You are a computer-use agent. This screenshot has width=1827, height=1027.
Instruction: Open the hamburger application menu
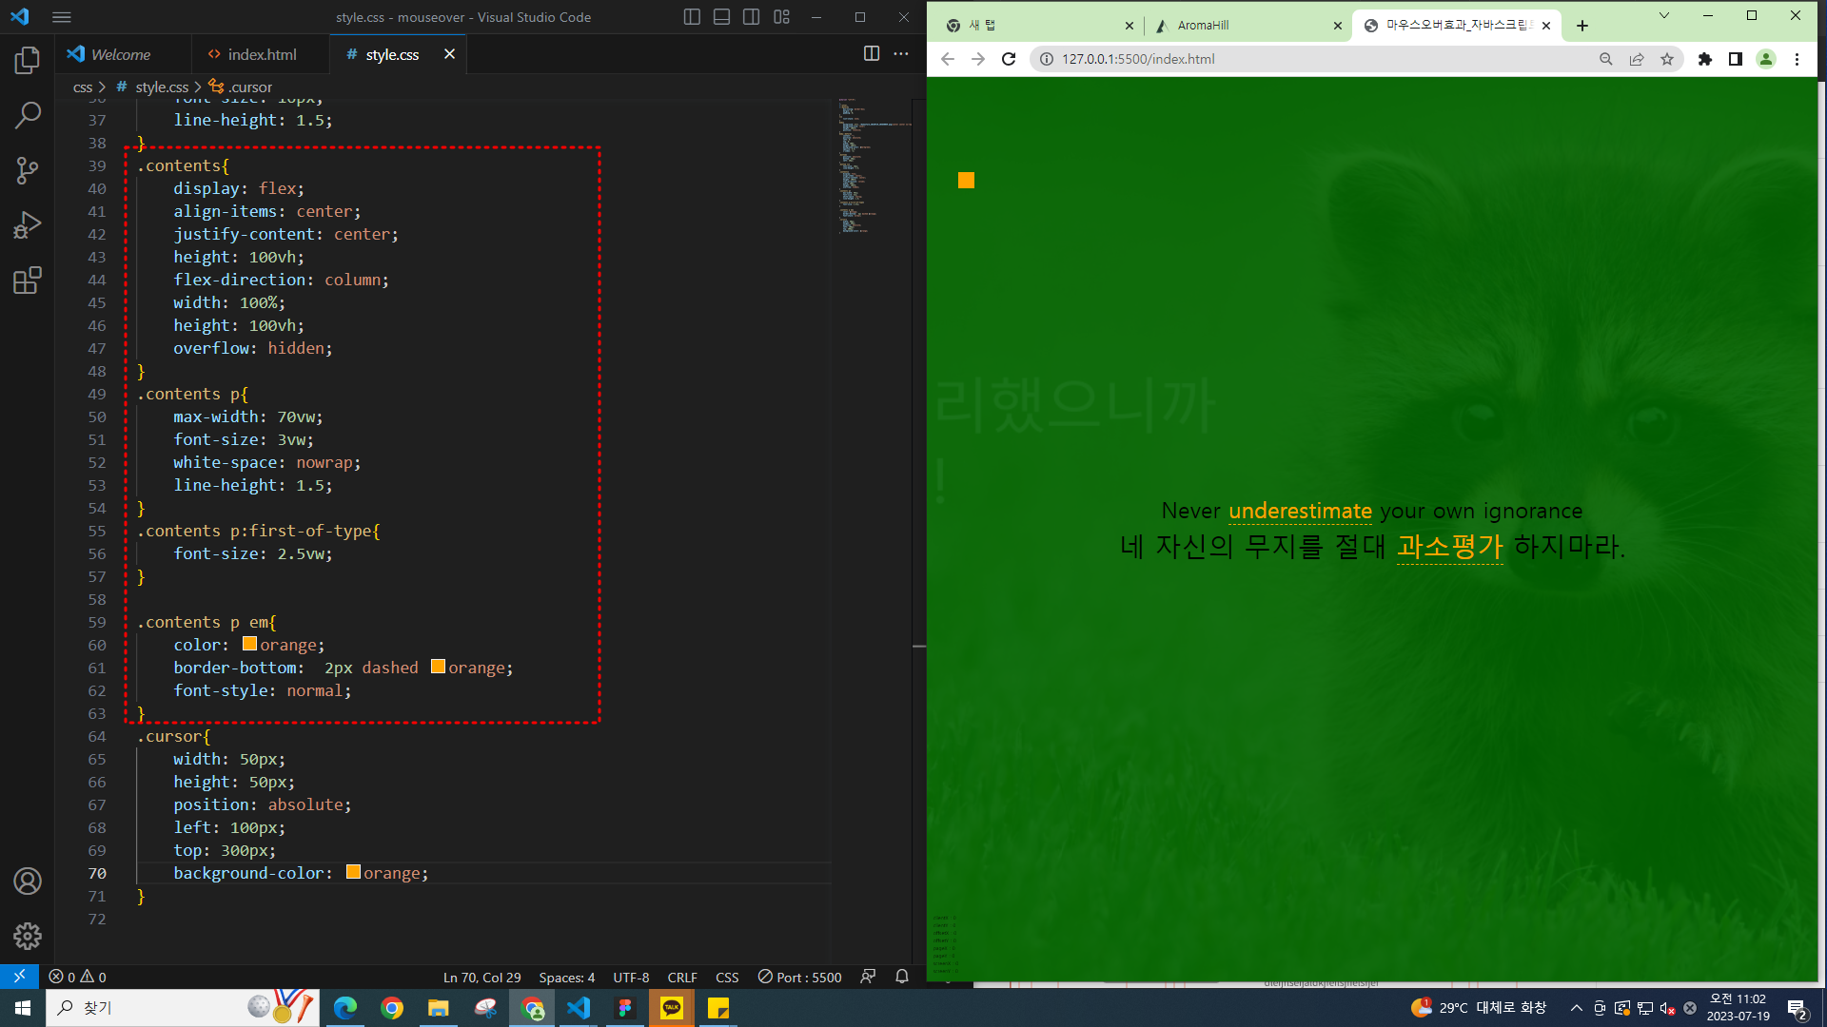[62, 17]
